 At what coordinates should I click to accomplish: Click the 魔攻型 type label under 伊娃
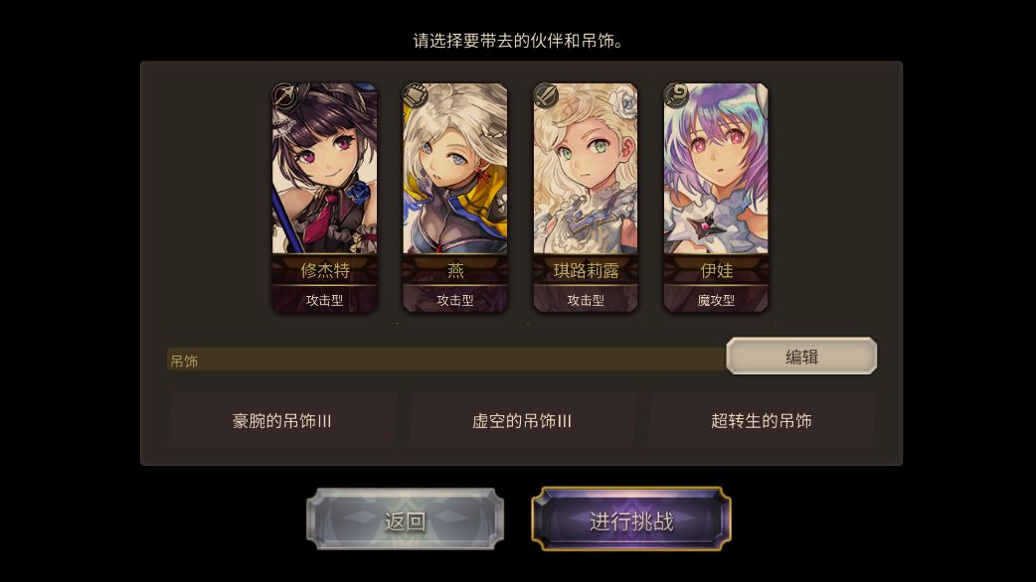tap(716, 300)
